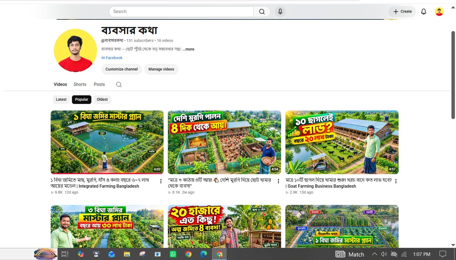This screenshot has height=260, width=456.
Task: Open Task View in taskbar
Action: click(65, 254)
